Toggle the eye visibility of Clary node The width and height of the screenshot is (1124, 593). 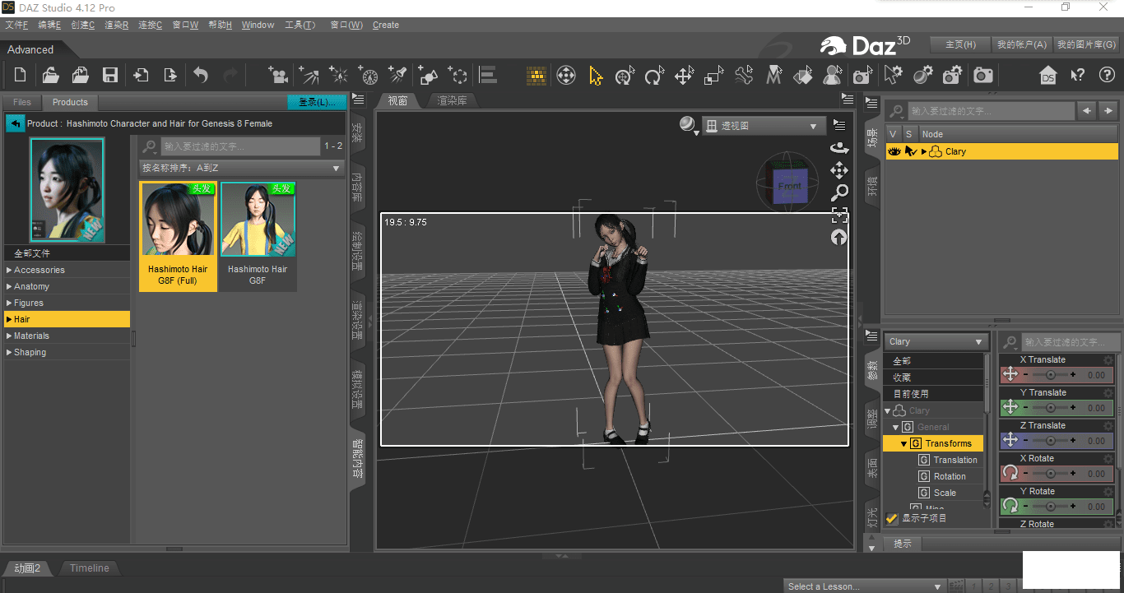[x=895, y=151]
